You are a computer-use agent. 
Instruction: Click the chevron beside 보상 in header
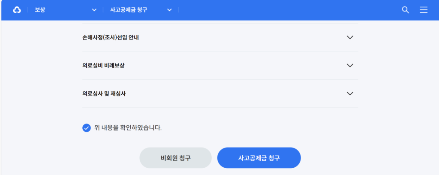pyautogui.click(x=94, y=10)
